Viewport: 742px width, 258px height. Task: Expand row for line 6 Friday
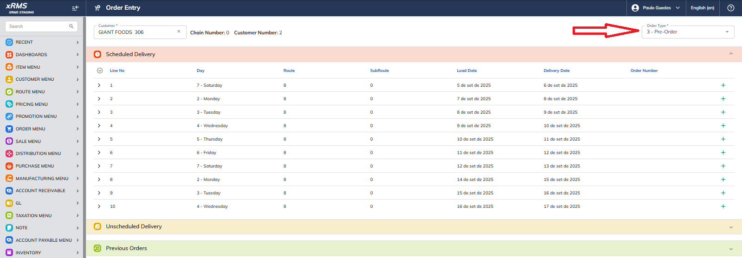[x=99, y=153]
